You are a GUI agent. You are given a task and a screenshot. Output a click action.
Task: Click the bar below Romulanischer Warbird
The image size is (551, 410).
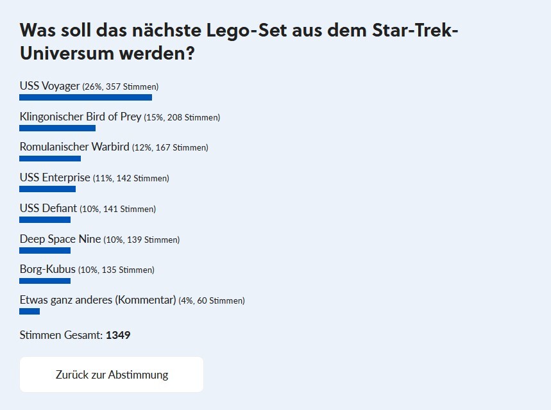[51, 158]
